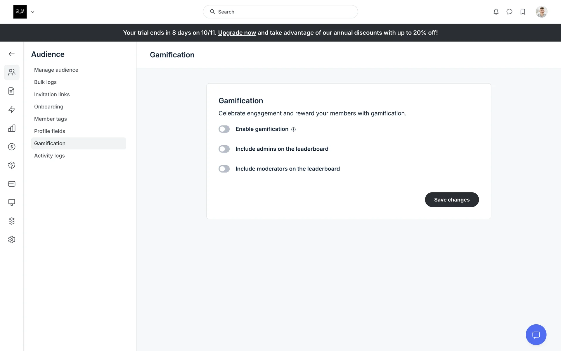Click the notifications bell icon
Image resolution: width=561 pixels, height=351 pixels.
coord(496,12)
